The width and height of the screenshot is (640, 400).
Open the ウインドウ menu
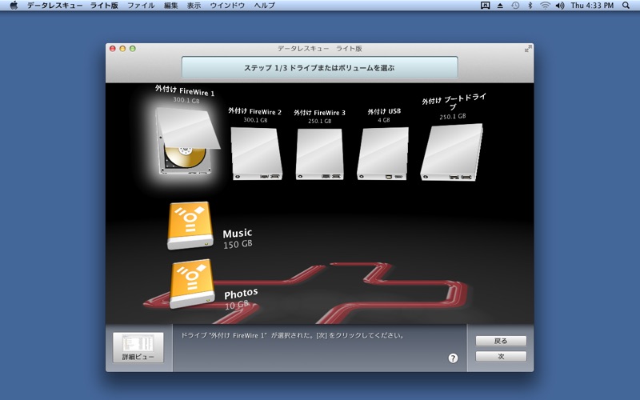[227, 6]
